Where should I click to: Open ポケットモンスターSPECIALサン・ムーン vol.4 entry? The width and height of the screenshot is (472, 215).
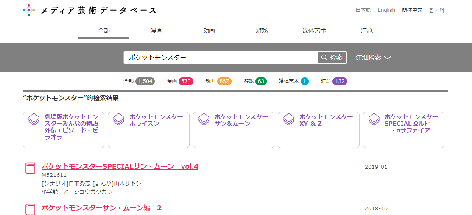click(x=120, y=166)
